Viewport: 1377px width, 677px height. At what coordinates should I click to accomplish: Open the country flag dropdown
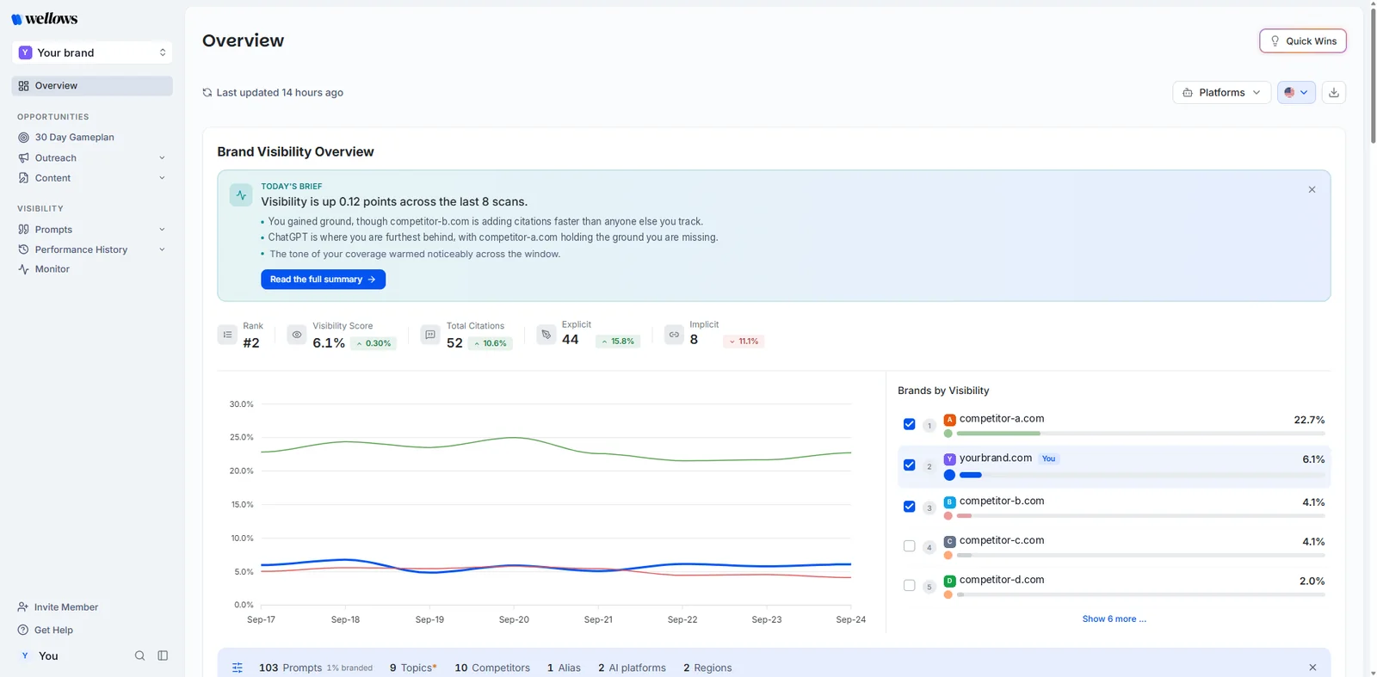click(x=1296, y=92)
